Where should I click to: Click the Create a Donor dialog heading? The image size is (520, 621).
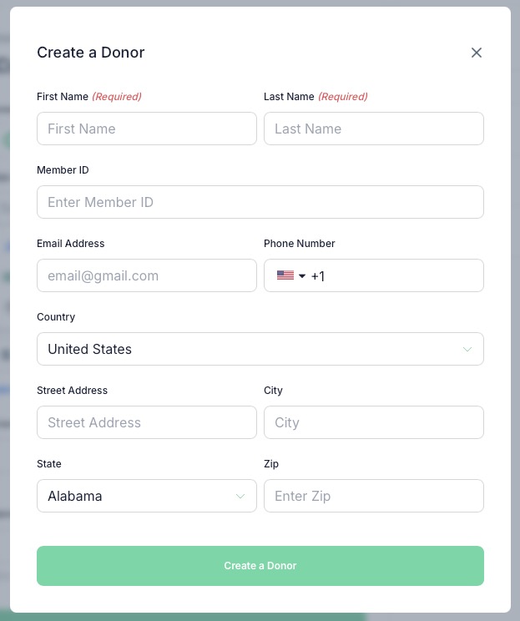pyautogui.click(x=91, y=53)
